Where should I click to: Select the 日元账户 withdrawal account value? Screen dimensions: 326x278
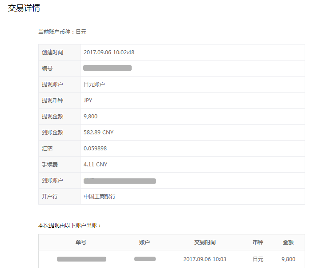pos(94,85)
